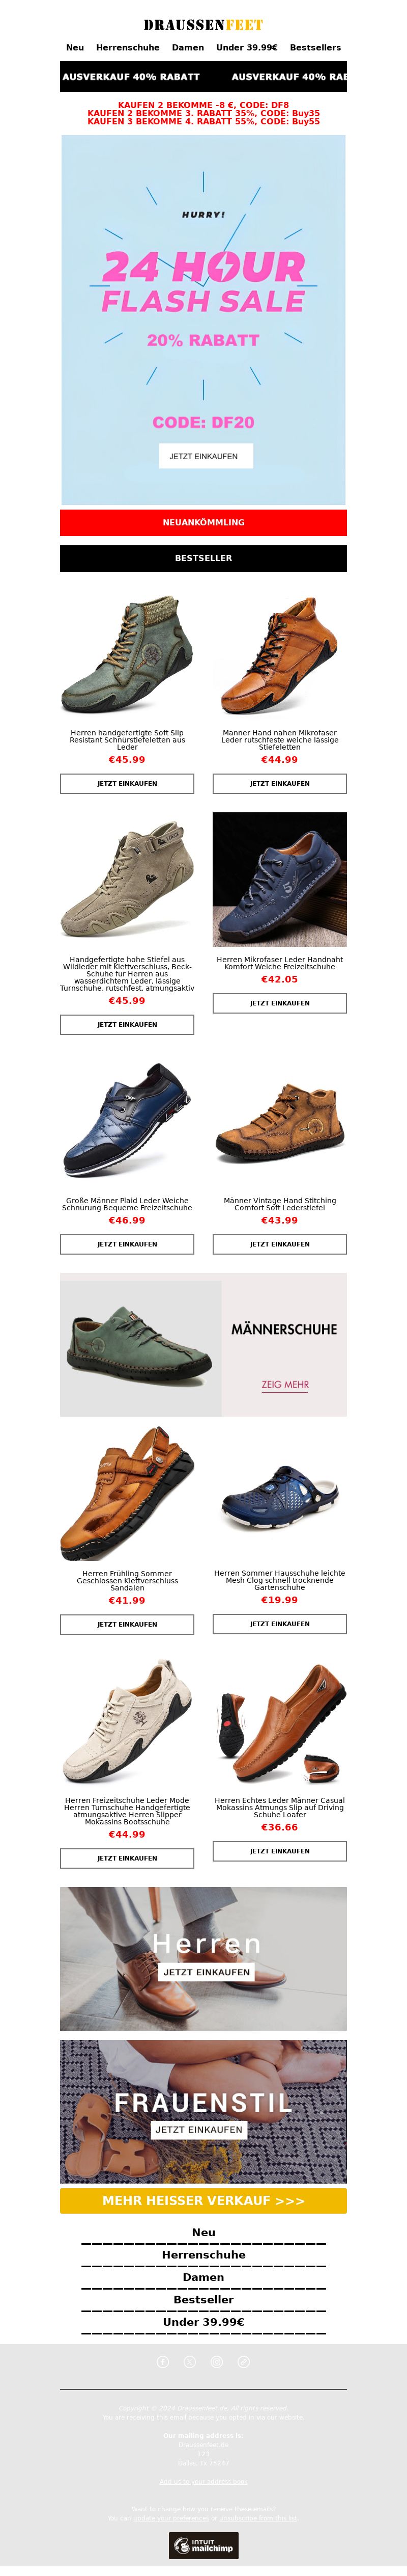The image size is (407, 2576).
Task: Open the X (Twitter) social icon
Action: pos(190,2361)
